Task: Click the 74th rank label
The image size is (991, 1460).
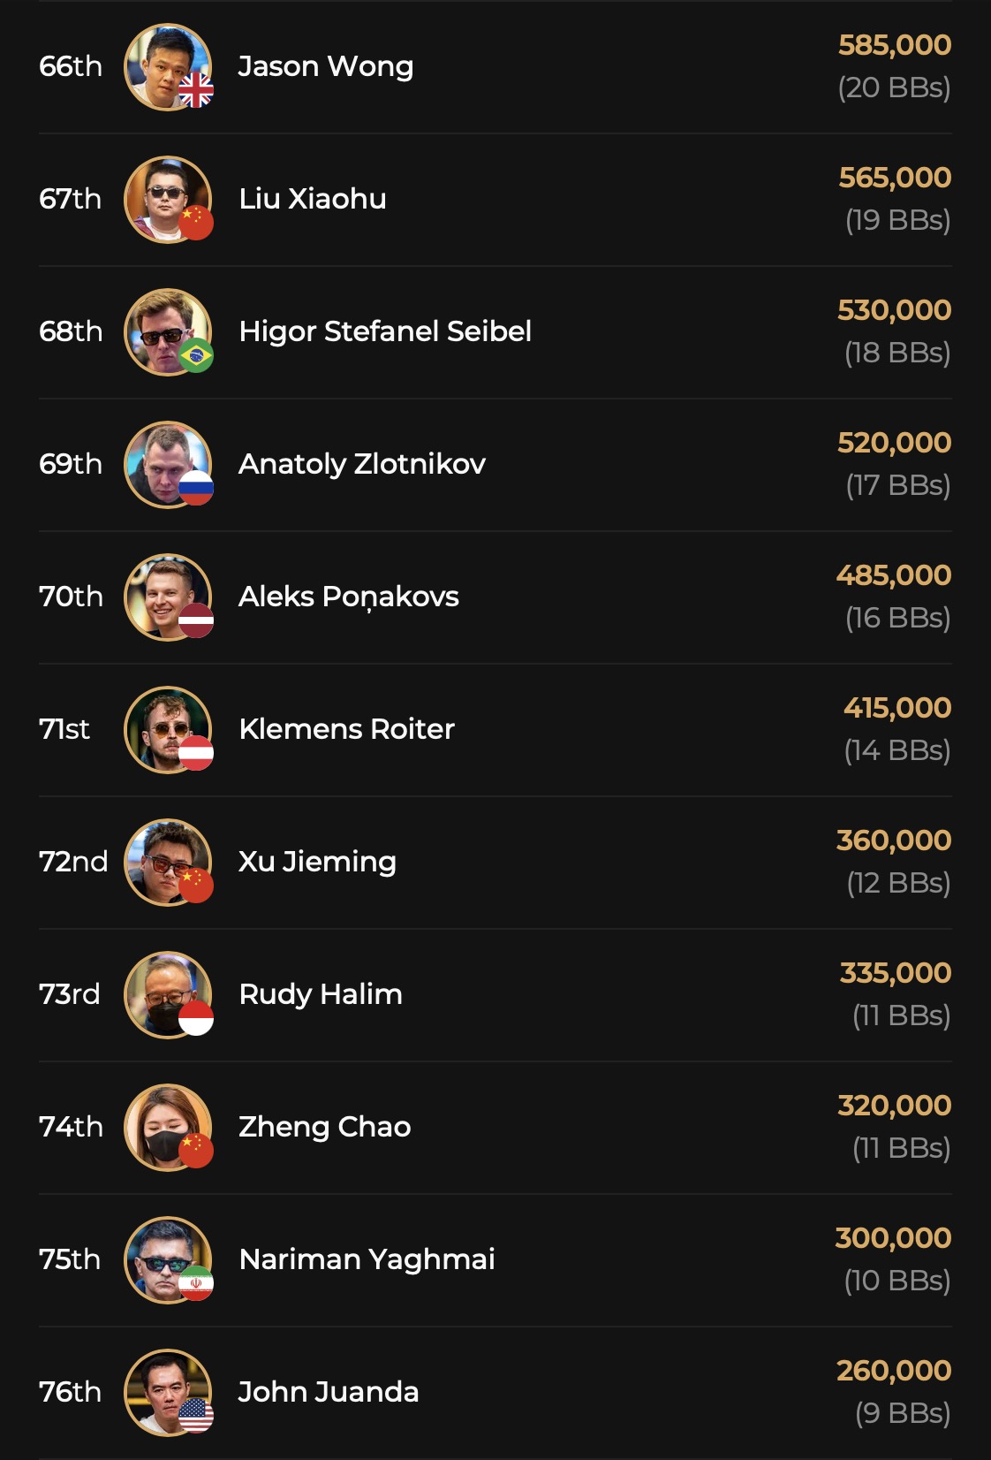Action: [x=71, y=1127]
